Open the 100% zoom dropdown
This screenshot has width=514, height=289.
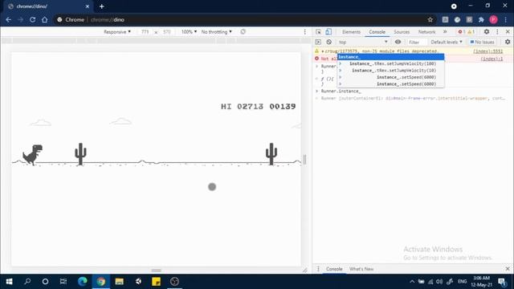[x=189, y=32]
